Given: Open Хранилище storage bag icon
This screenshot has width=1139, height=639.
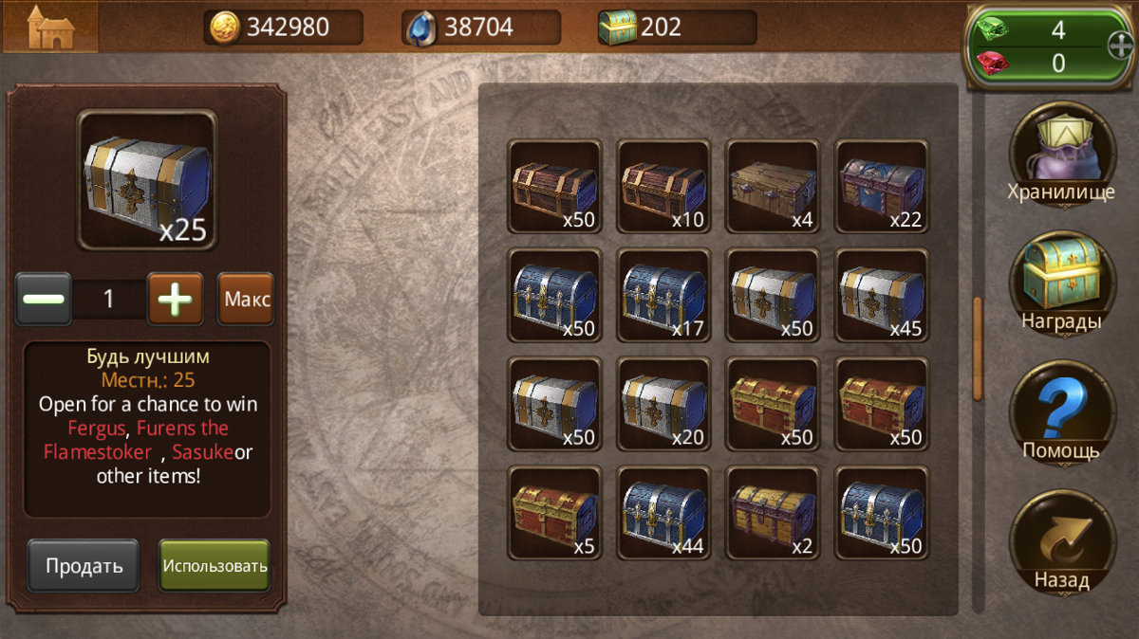Looking at the screenshot, I should (1061, 154).
